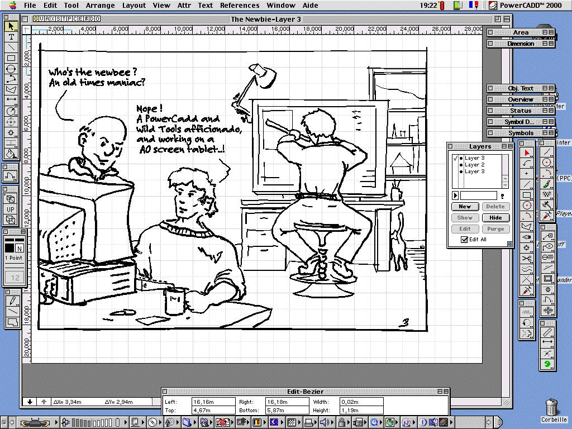Click the Hide layer button

pos(495,218)
